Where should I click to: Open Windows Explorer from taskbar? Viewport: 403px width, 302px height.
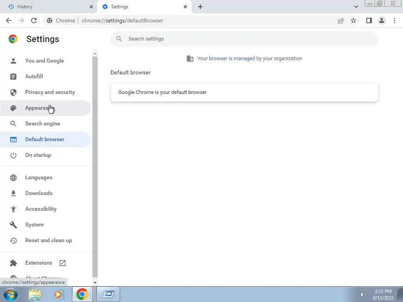(x=35, y=294)
